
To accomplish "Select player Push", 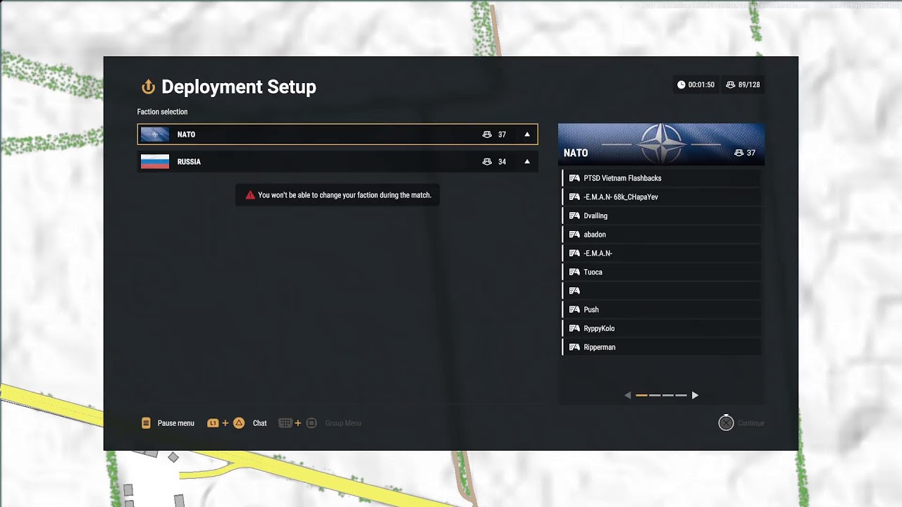I will click(661, 310).
